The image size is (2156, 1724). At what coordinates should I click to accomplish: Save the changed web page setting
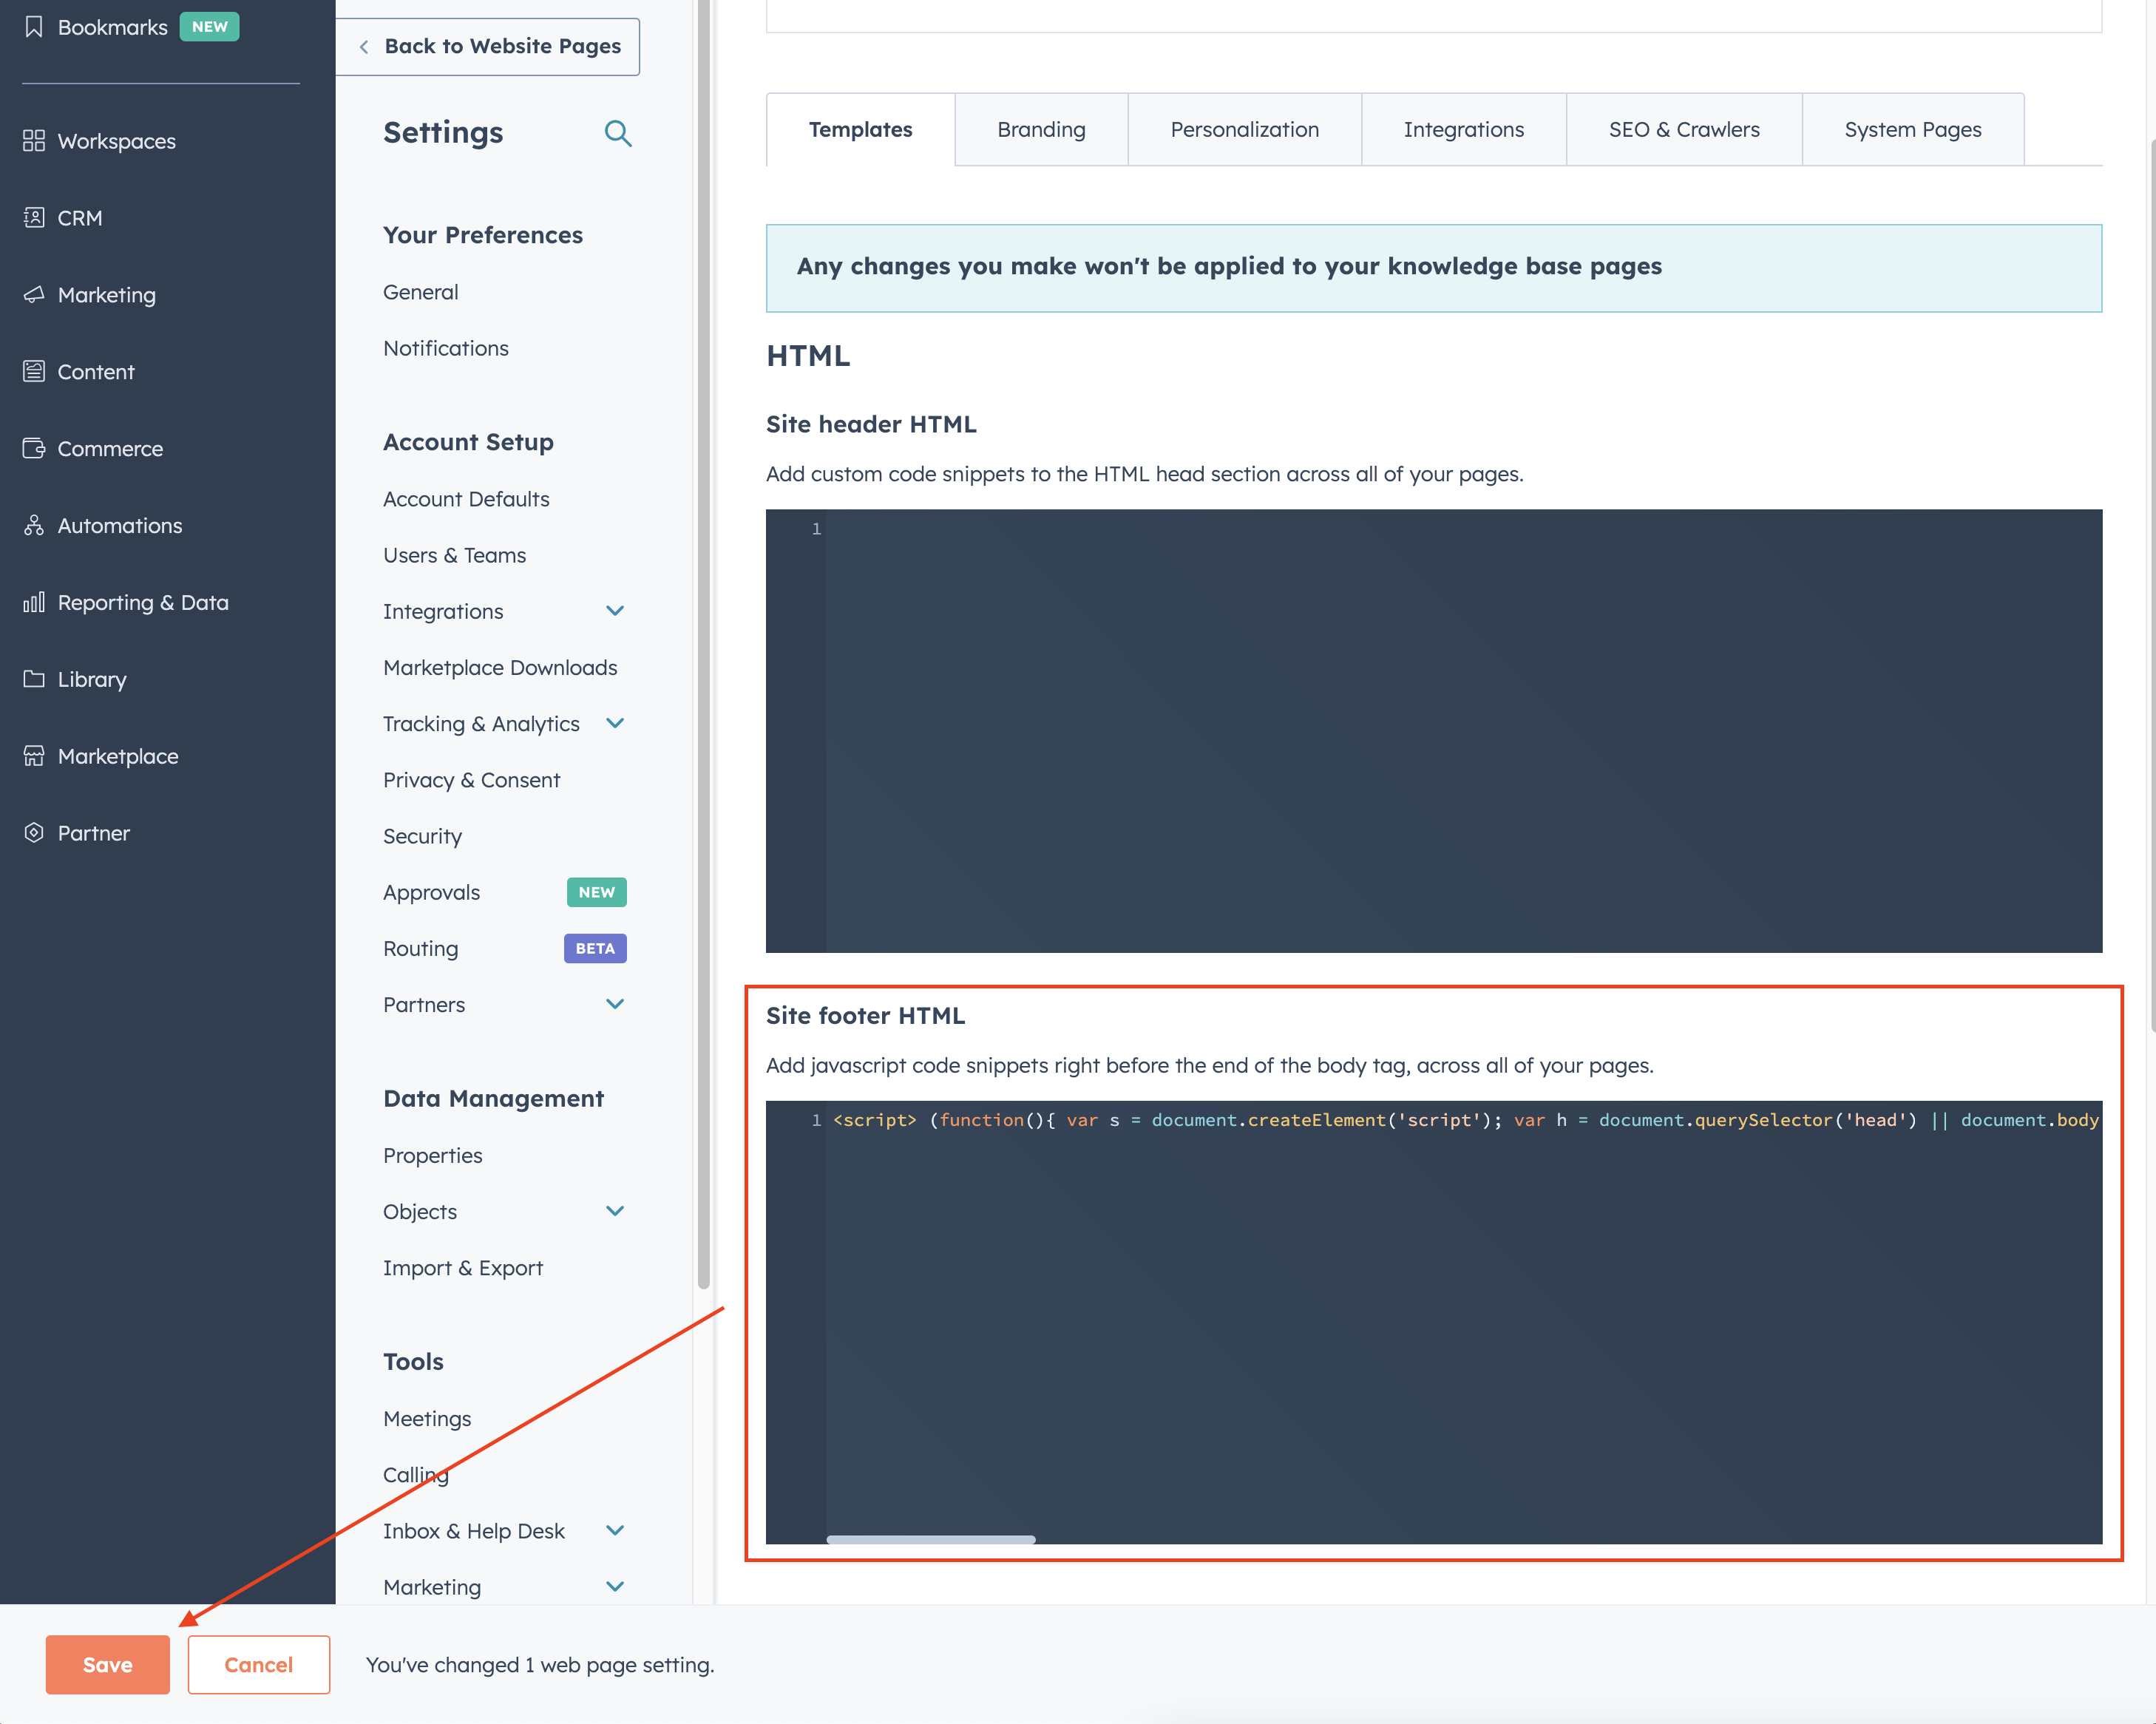107,1664
